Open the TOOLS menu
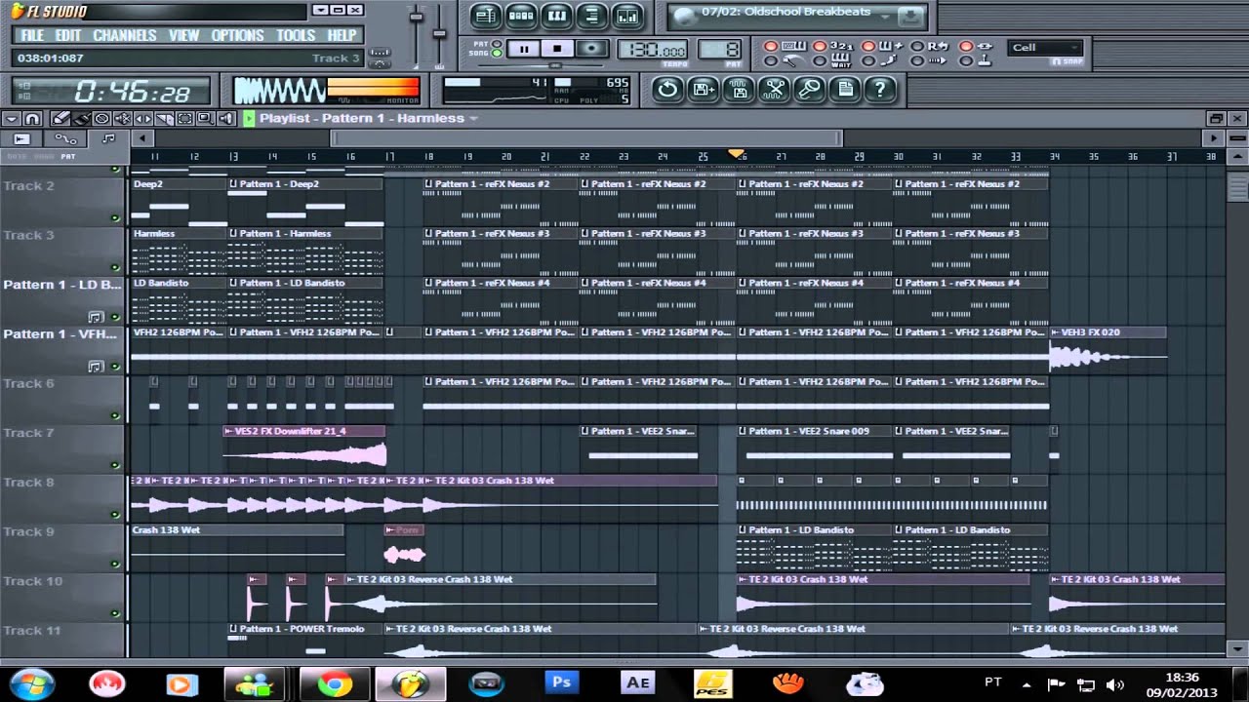The image size is (1249, 702). (295, 35)
